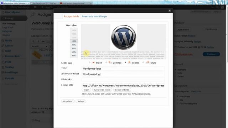The height and width of the screenshot is (128, 228).
Task: Click the red Flytt til papirkurven link
Action: (x=183, y=54)
